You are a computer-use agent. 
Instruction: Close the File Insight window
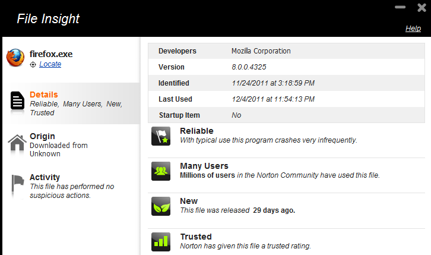tap(422, 8)
